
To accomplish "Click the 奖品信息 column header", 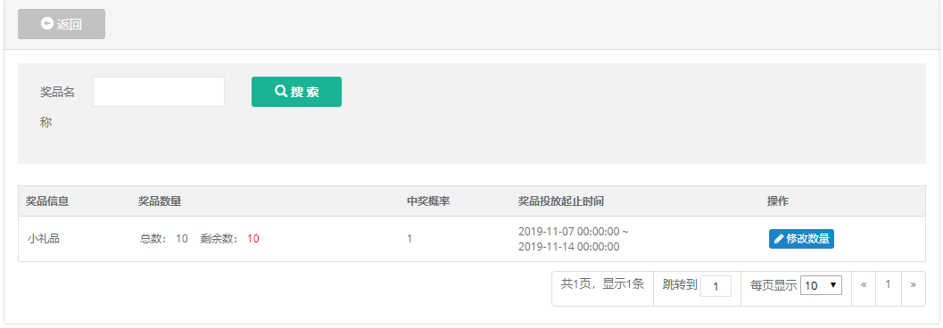I will tap(47, 201).
